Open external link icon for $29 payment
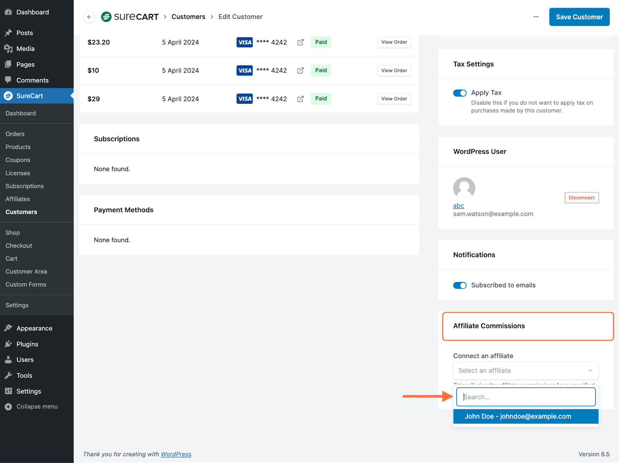Viewport: 619px width, 463px height. (300, 99)
